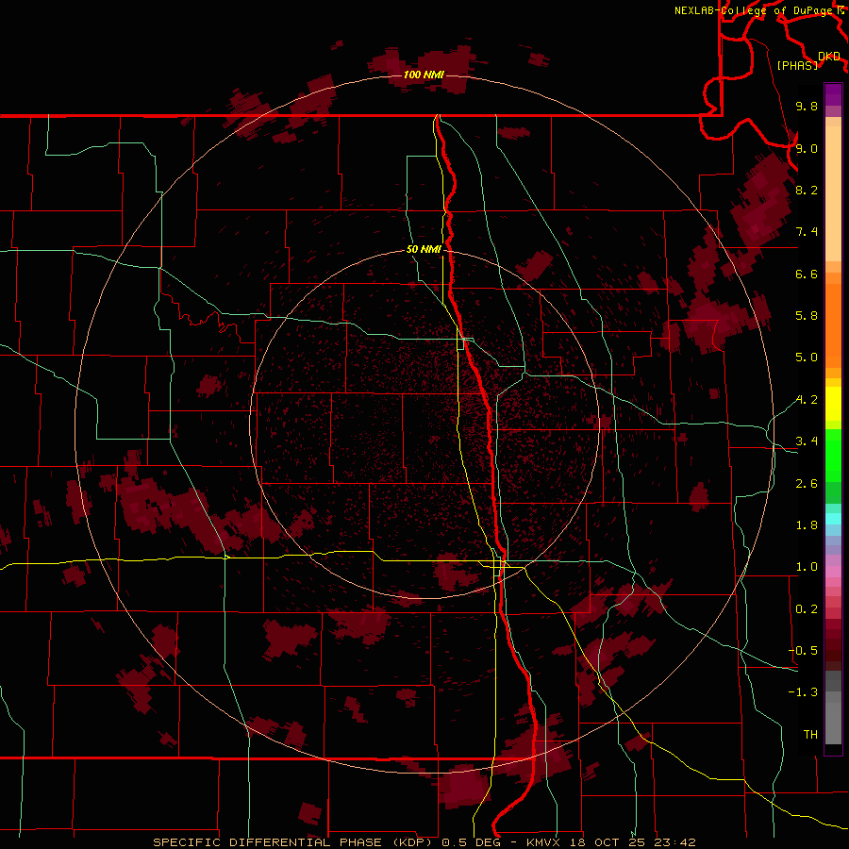849x849 pixels.
Task: Click the 50 NMI range ring label
Action: tap(424, 249)
